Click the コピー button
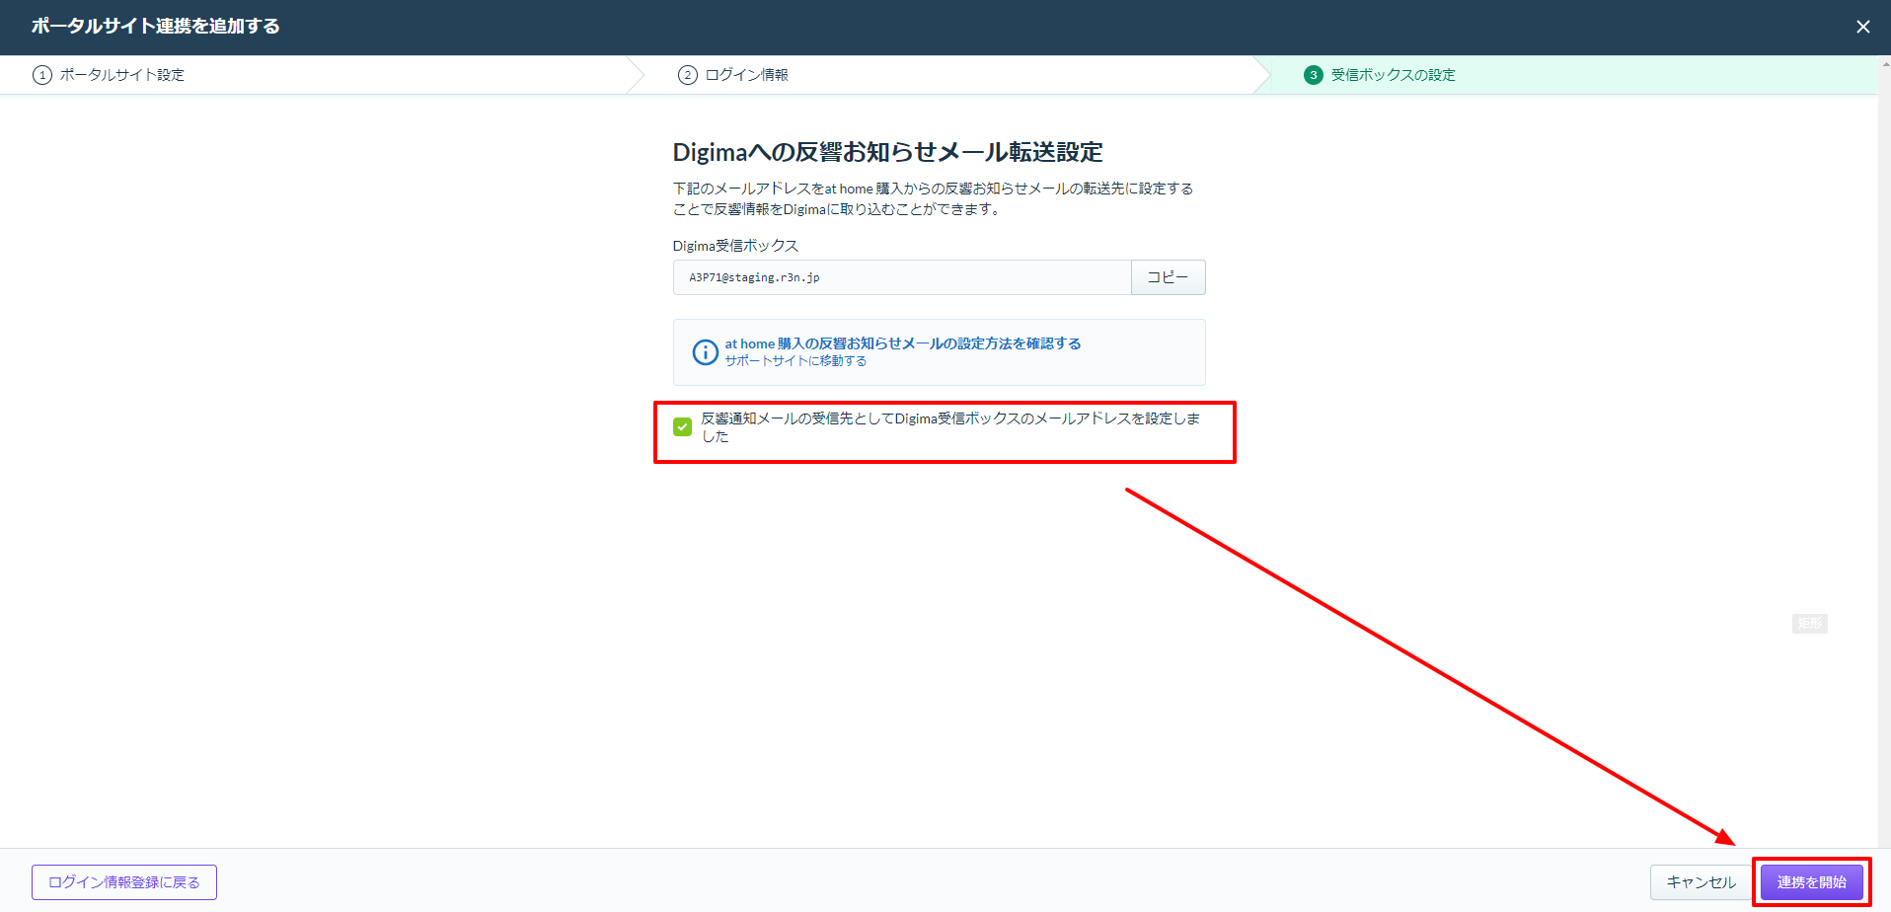1891x912 pixels. pos(1168,277)
